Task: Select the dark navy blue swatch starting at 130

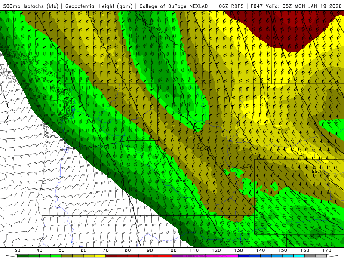Action: [244, 256]
